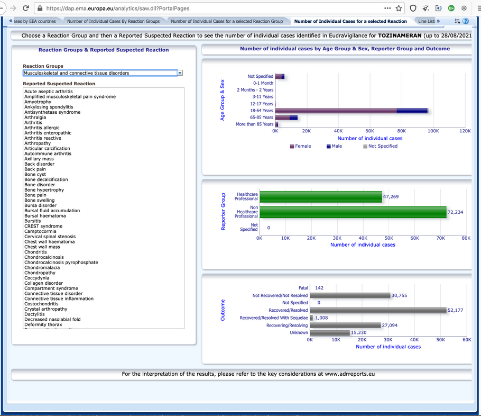Viewport: 481px width, 416px height.
Task: Choose Back disorder from the list
Action: point(39,164)
